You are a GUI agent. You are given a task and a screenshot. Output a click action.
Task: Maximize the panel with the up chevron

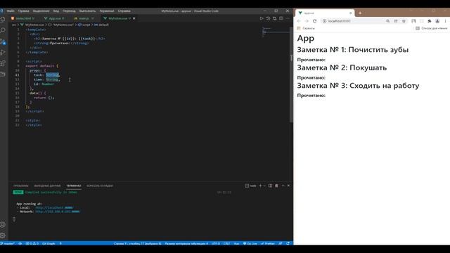(x=283, y=186)
